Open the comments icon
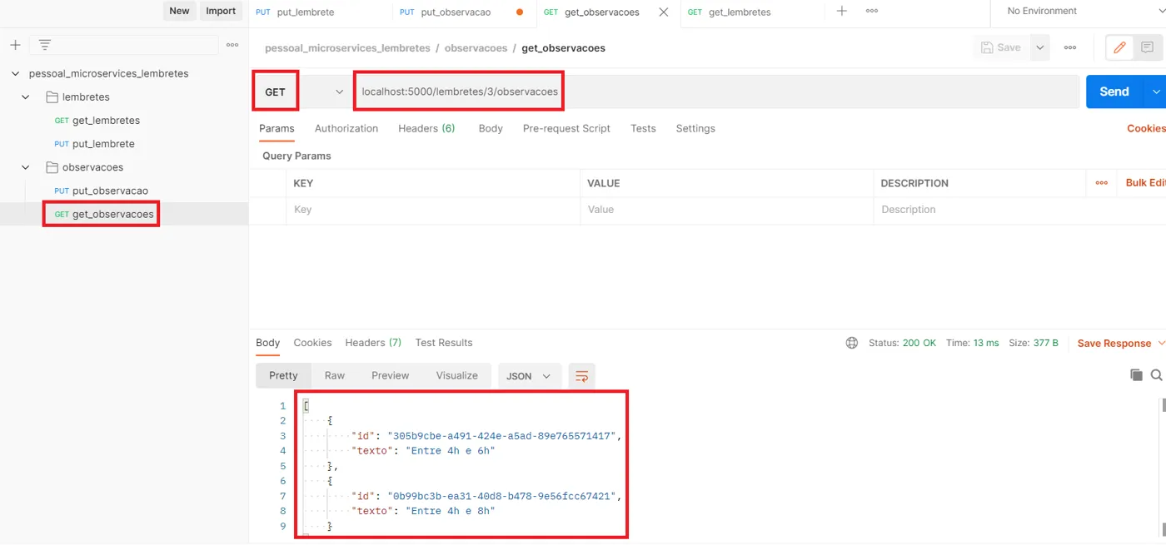The width and height of the screenshot is (1166, 545). click(1147, 47)
